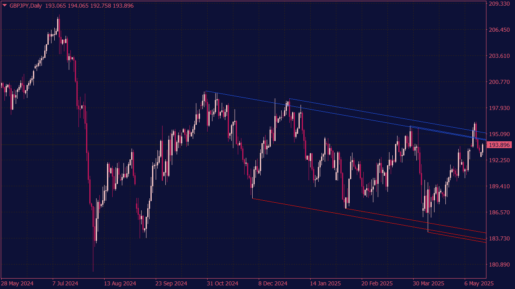Image resolution: width=515 pixels, height=289 pixels.
Task: Select the 13 Aug 2024 date marker
Action: (120, 283)
